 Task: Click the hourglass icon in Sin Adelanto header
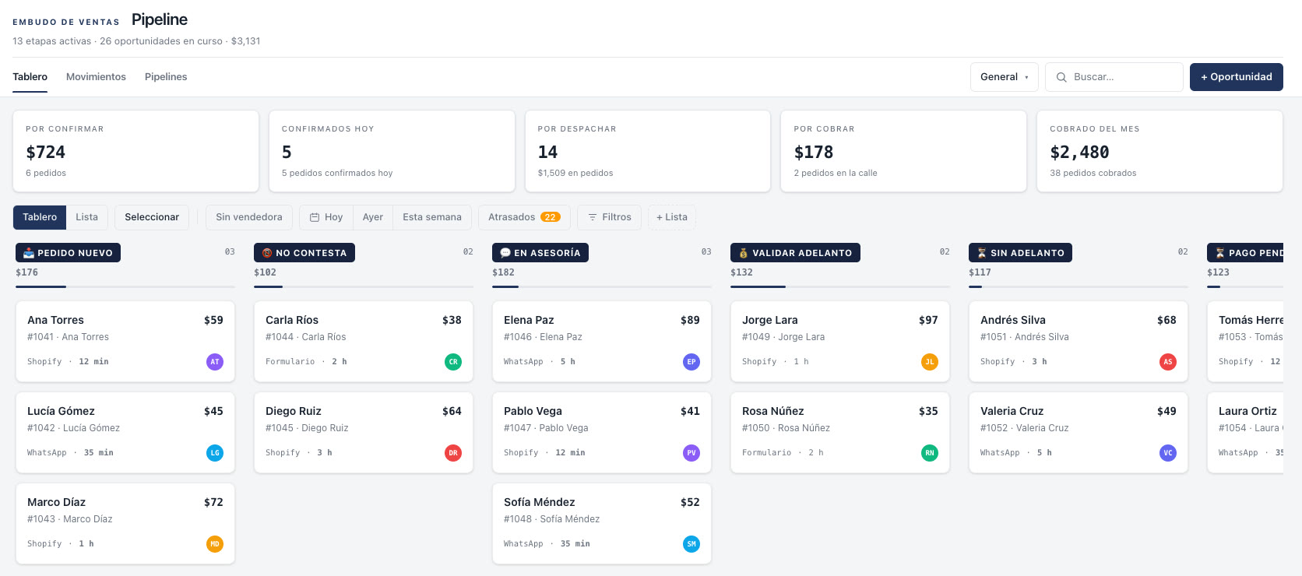[982, 253]
